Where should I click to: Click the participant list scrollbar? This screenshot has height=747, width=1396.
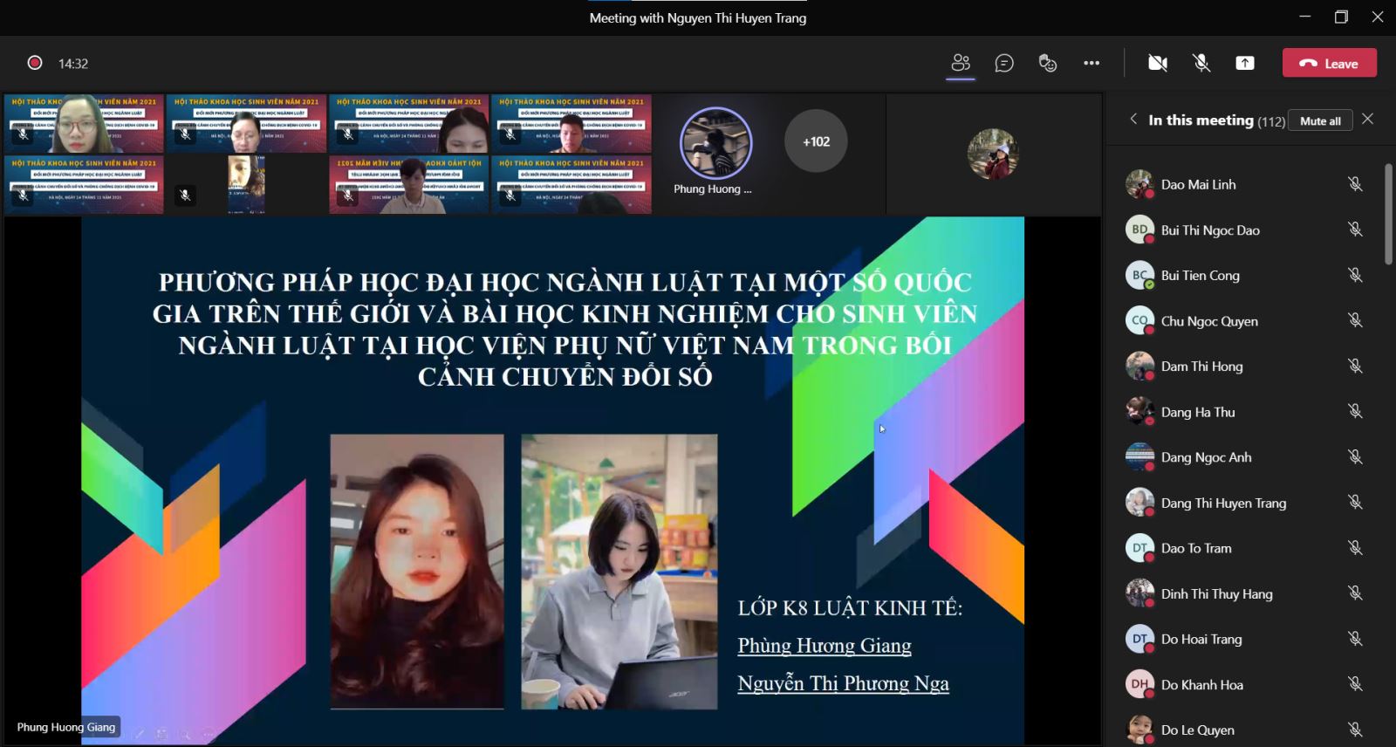(1388, 214)
